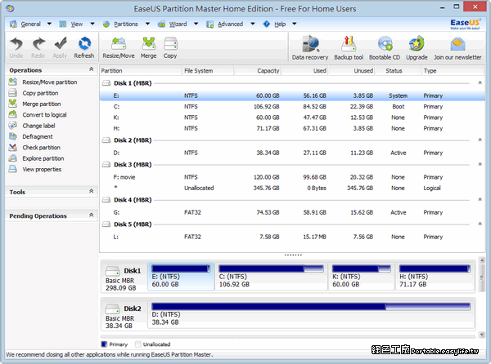Select the E: (NTFS) block in disk map
The height and width of the screenshot is (364, 491).
181,277
